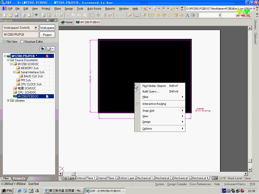Open Snap Grid submenu

pyautogui.click(x=160, y=111)
